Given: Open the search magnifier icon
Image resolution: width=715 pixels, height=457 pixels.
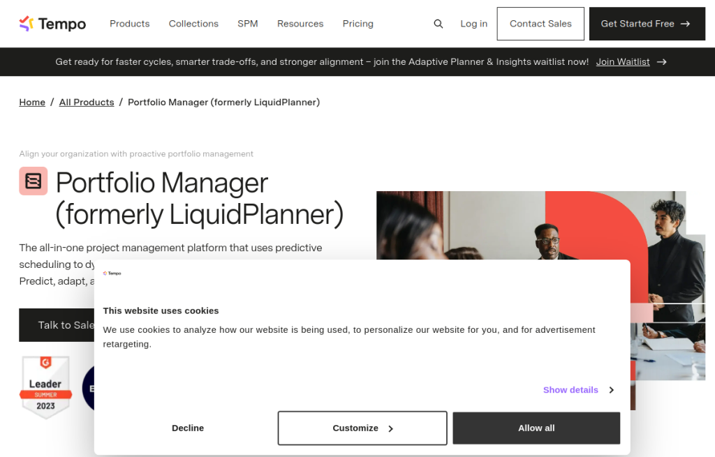Looking at the screenshot, I should 438,23.
